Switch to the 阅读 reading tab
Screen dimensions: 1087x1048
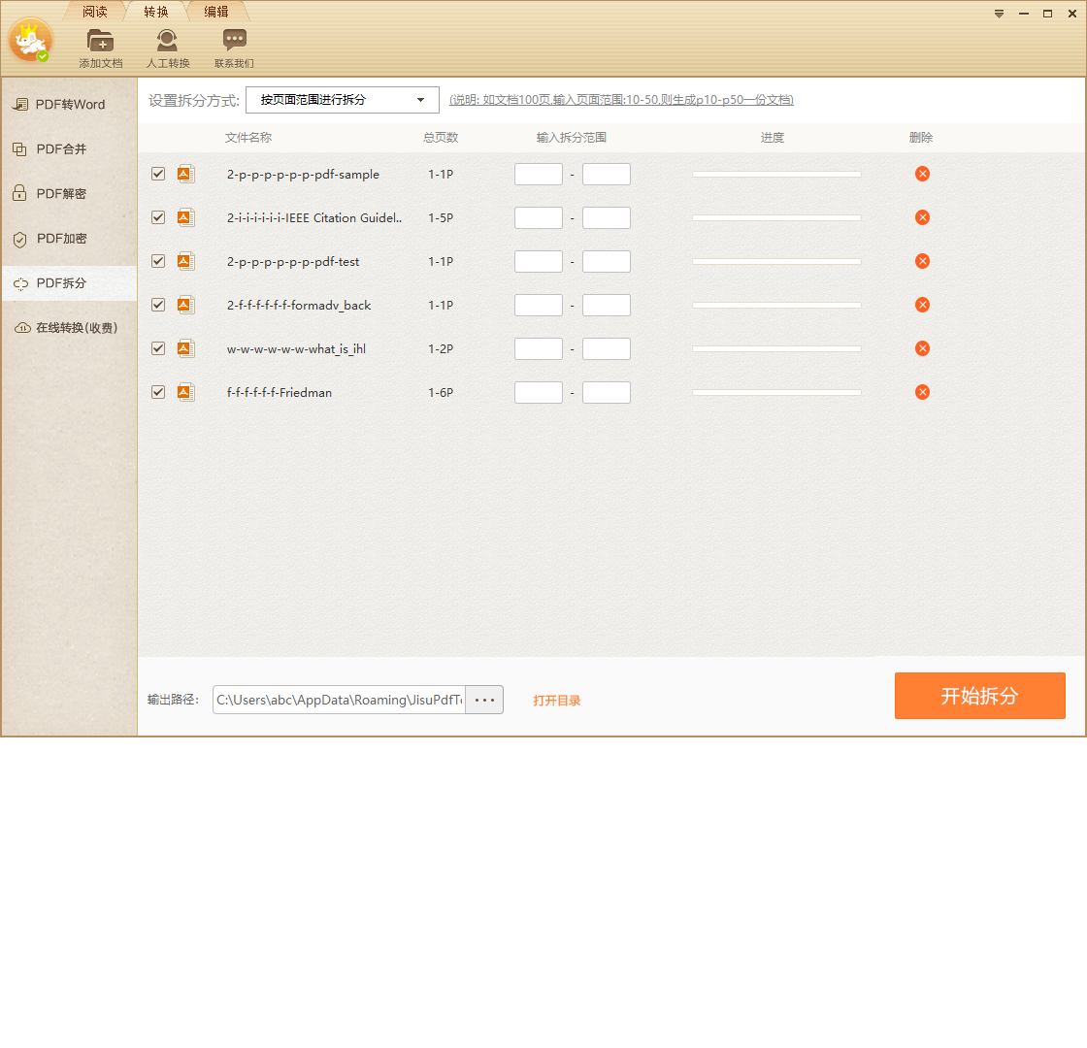pyautogui.click(x=95, y=12)
